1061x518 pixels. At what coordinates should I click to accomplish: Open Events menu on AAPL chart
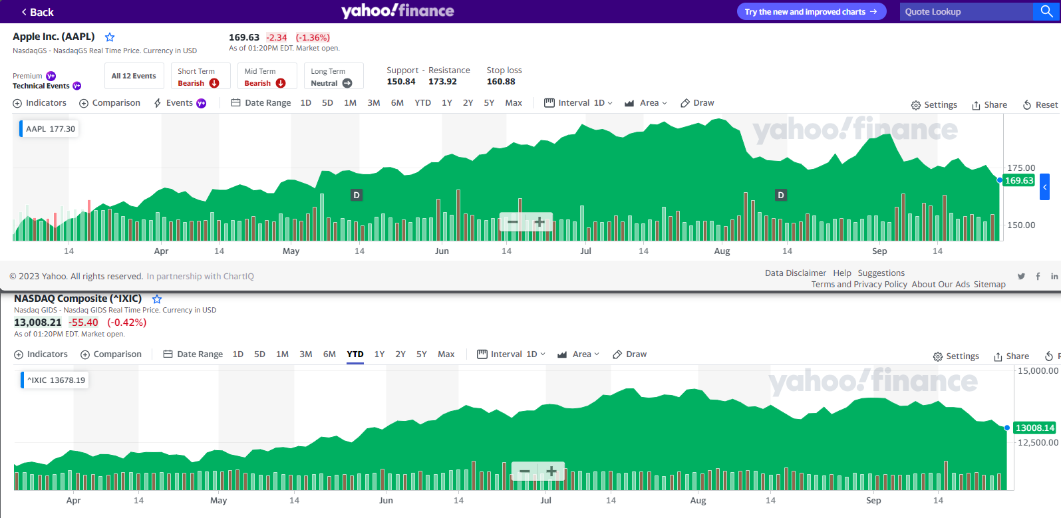click(x=180, y=103)
